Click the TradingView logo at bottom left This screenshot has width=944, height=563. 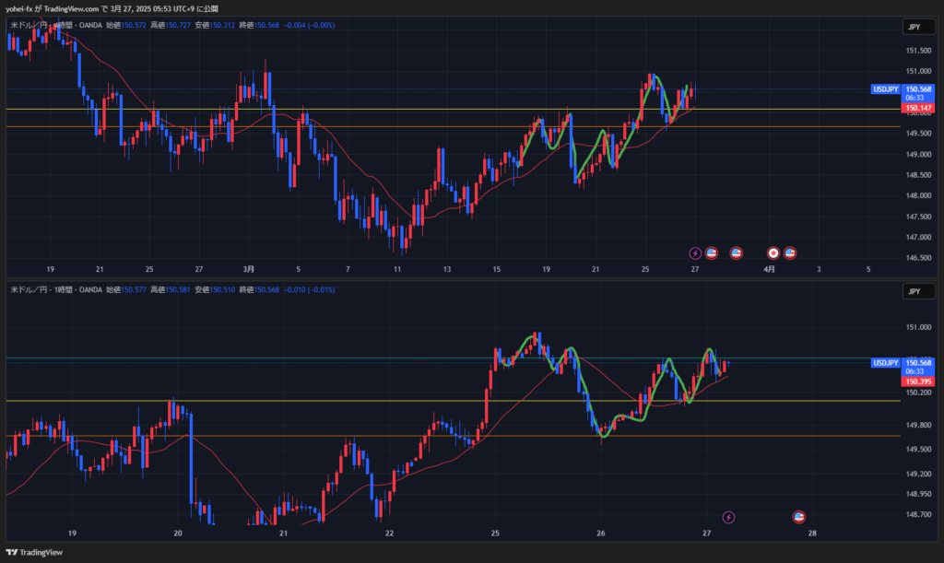click(39, 552)
